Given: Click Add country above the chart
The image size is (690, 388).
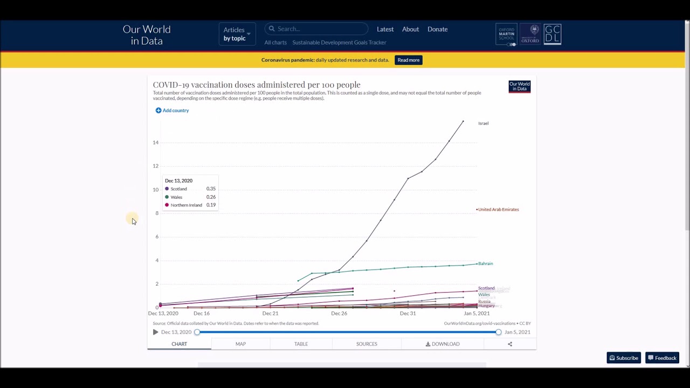Looking at the screenshot, I should click(x=172, y=110).
